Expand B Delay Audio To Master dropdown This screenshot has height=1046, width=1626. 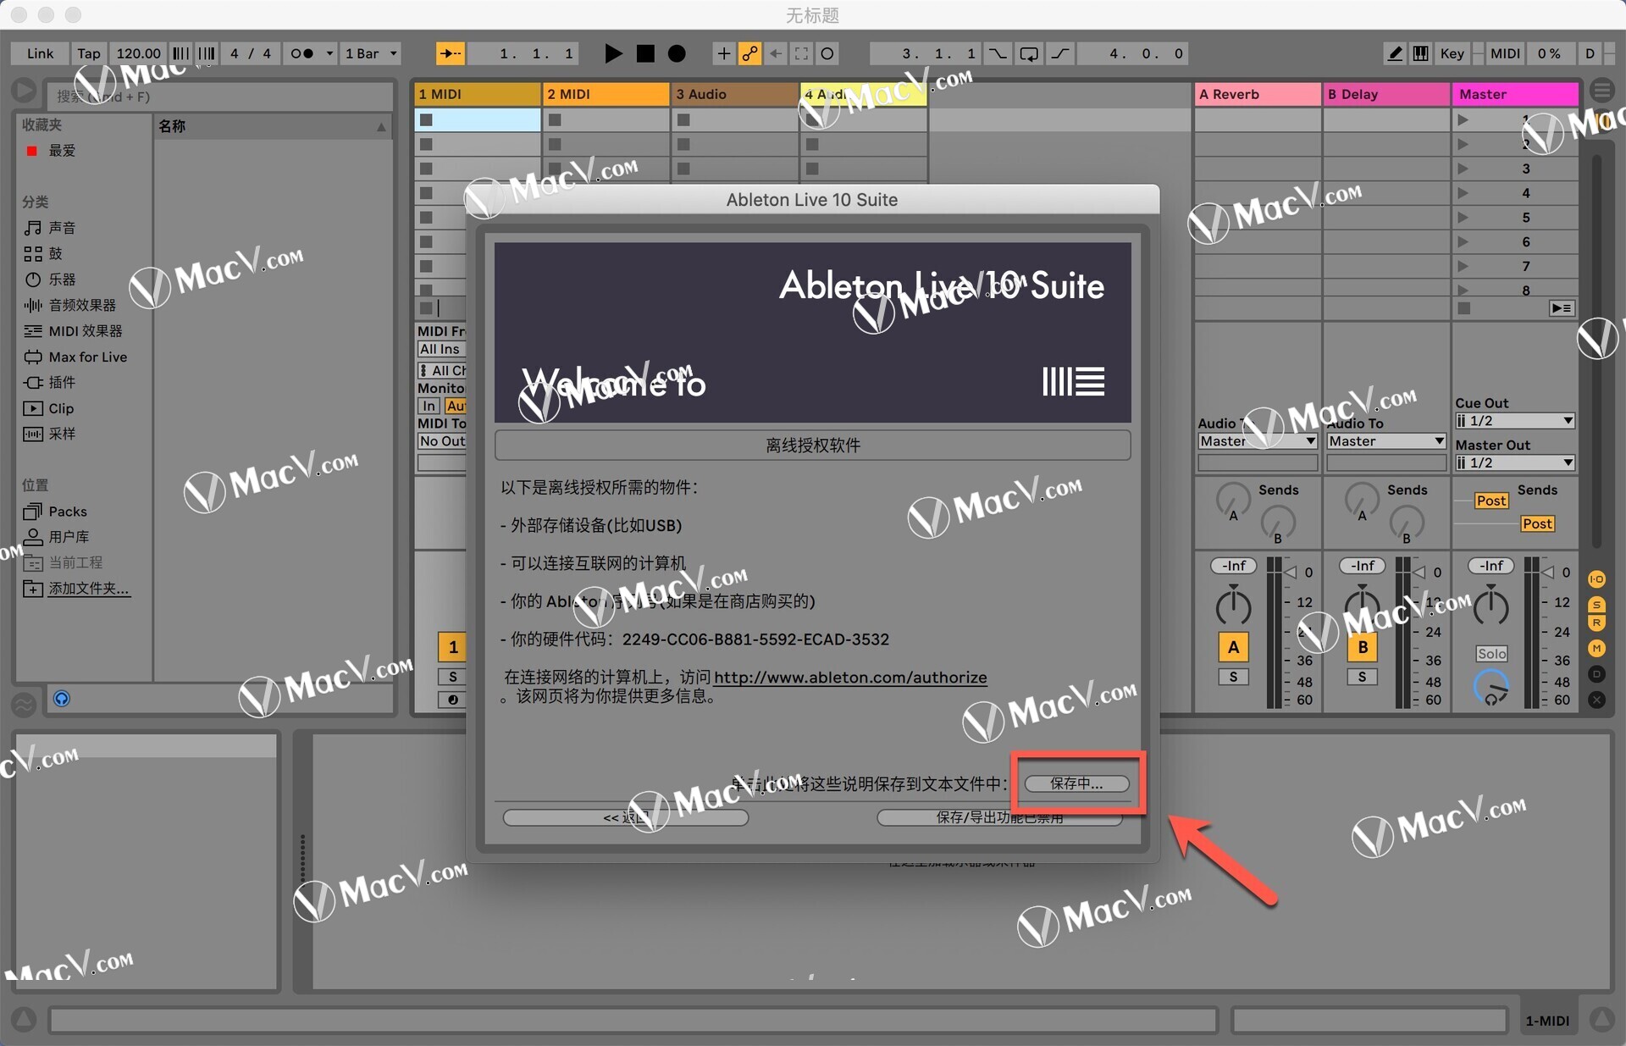(x=1385, y=441)
